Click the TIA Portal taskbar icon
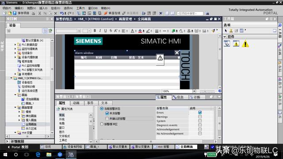This screenshot has height=159, width=283. point(71,155)
